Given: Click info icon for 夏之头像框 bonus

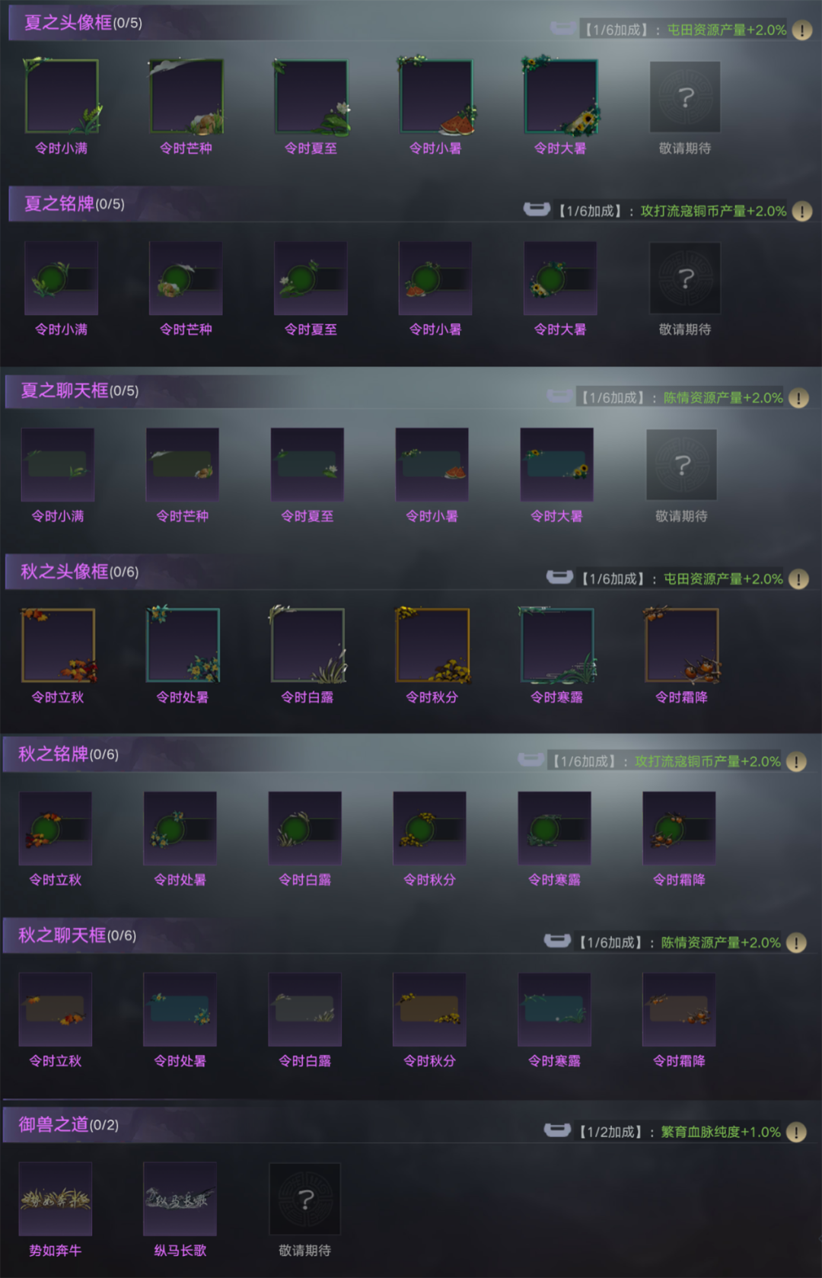Looking at the screenshot, I should coord(801,30).
